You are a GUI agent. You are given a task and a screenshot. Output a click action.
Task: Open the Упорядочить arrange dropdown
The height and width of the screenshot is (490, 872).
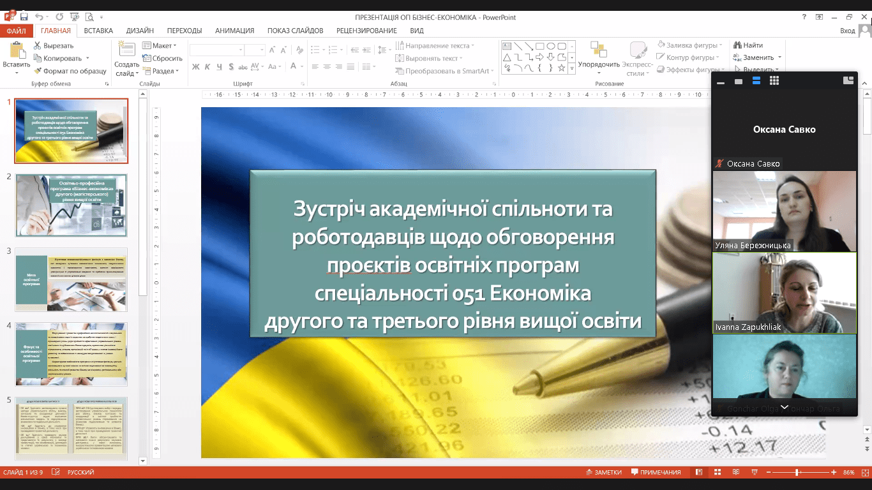click(x=599, y=64)
